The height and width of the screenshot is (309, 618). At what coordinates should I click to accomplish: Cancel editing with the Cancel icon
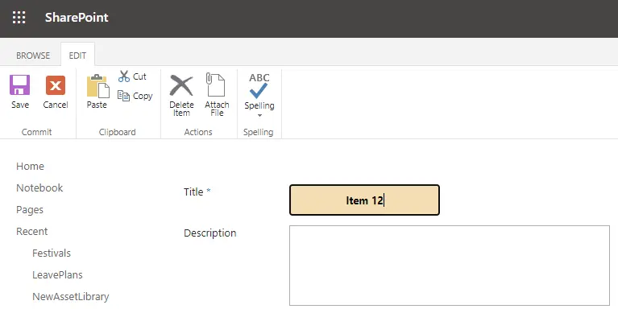(56, 85)
